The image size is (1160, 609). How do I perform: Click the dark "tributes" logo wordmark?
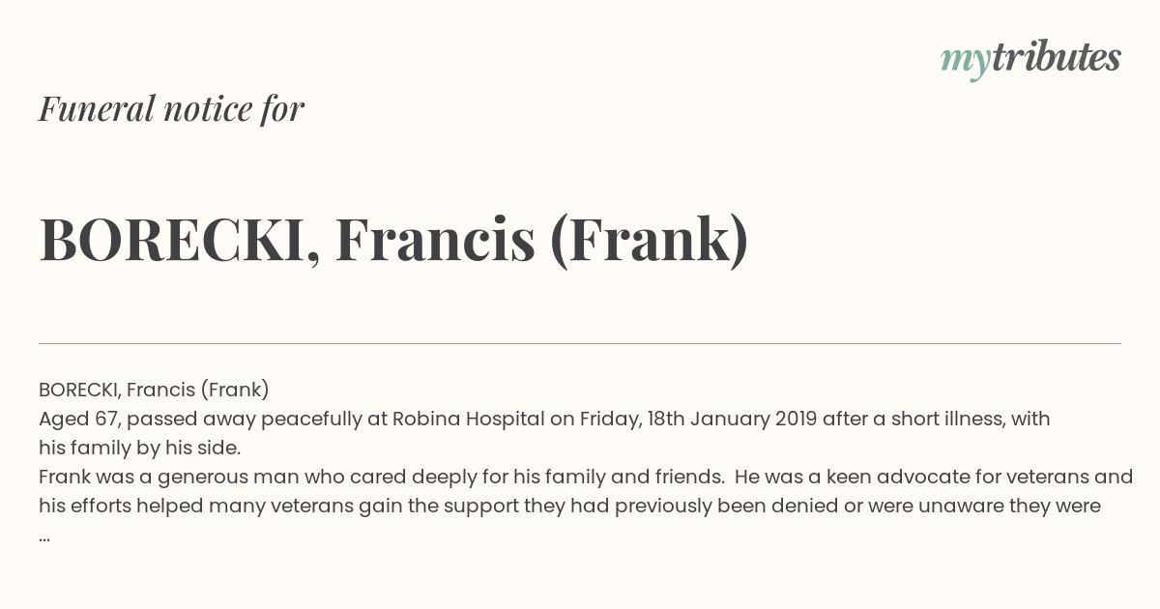pyautogui.click(x=1056, y=57)
